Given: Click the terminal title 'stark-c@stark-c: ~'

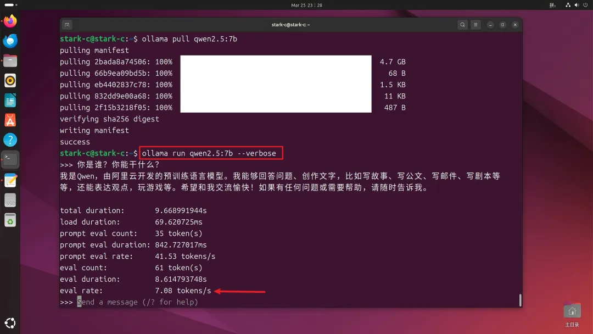Looking at the screenshot, I should pos(290,25).
